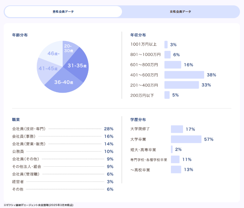Click the 職業 heading
The image size is (244, 208).
[x=16, y=120]
